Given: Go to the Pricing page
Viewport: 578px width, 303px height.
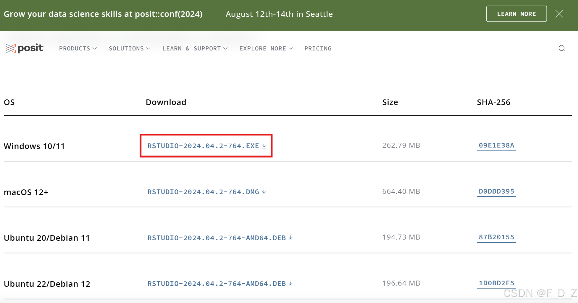Looking at the screenshot, I should [318, 48].
